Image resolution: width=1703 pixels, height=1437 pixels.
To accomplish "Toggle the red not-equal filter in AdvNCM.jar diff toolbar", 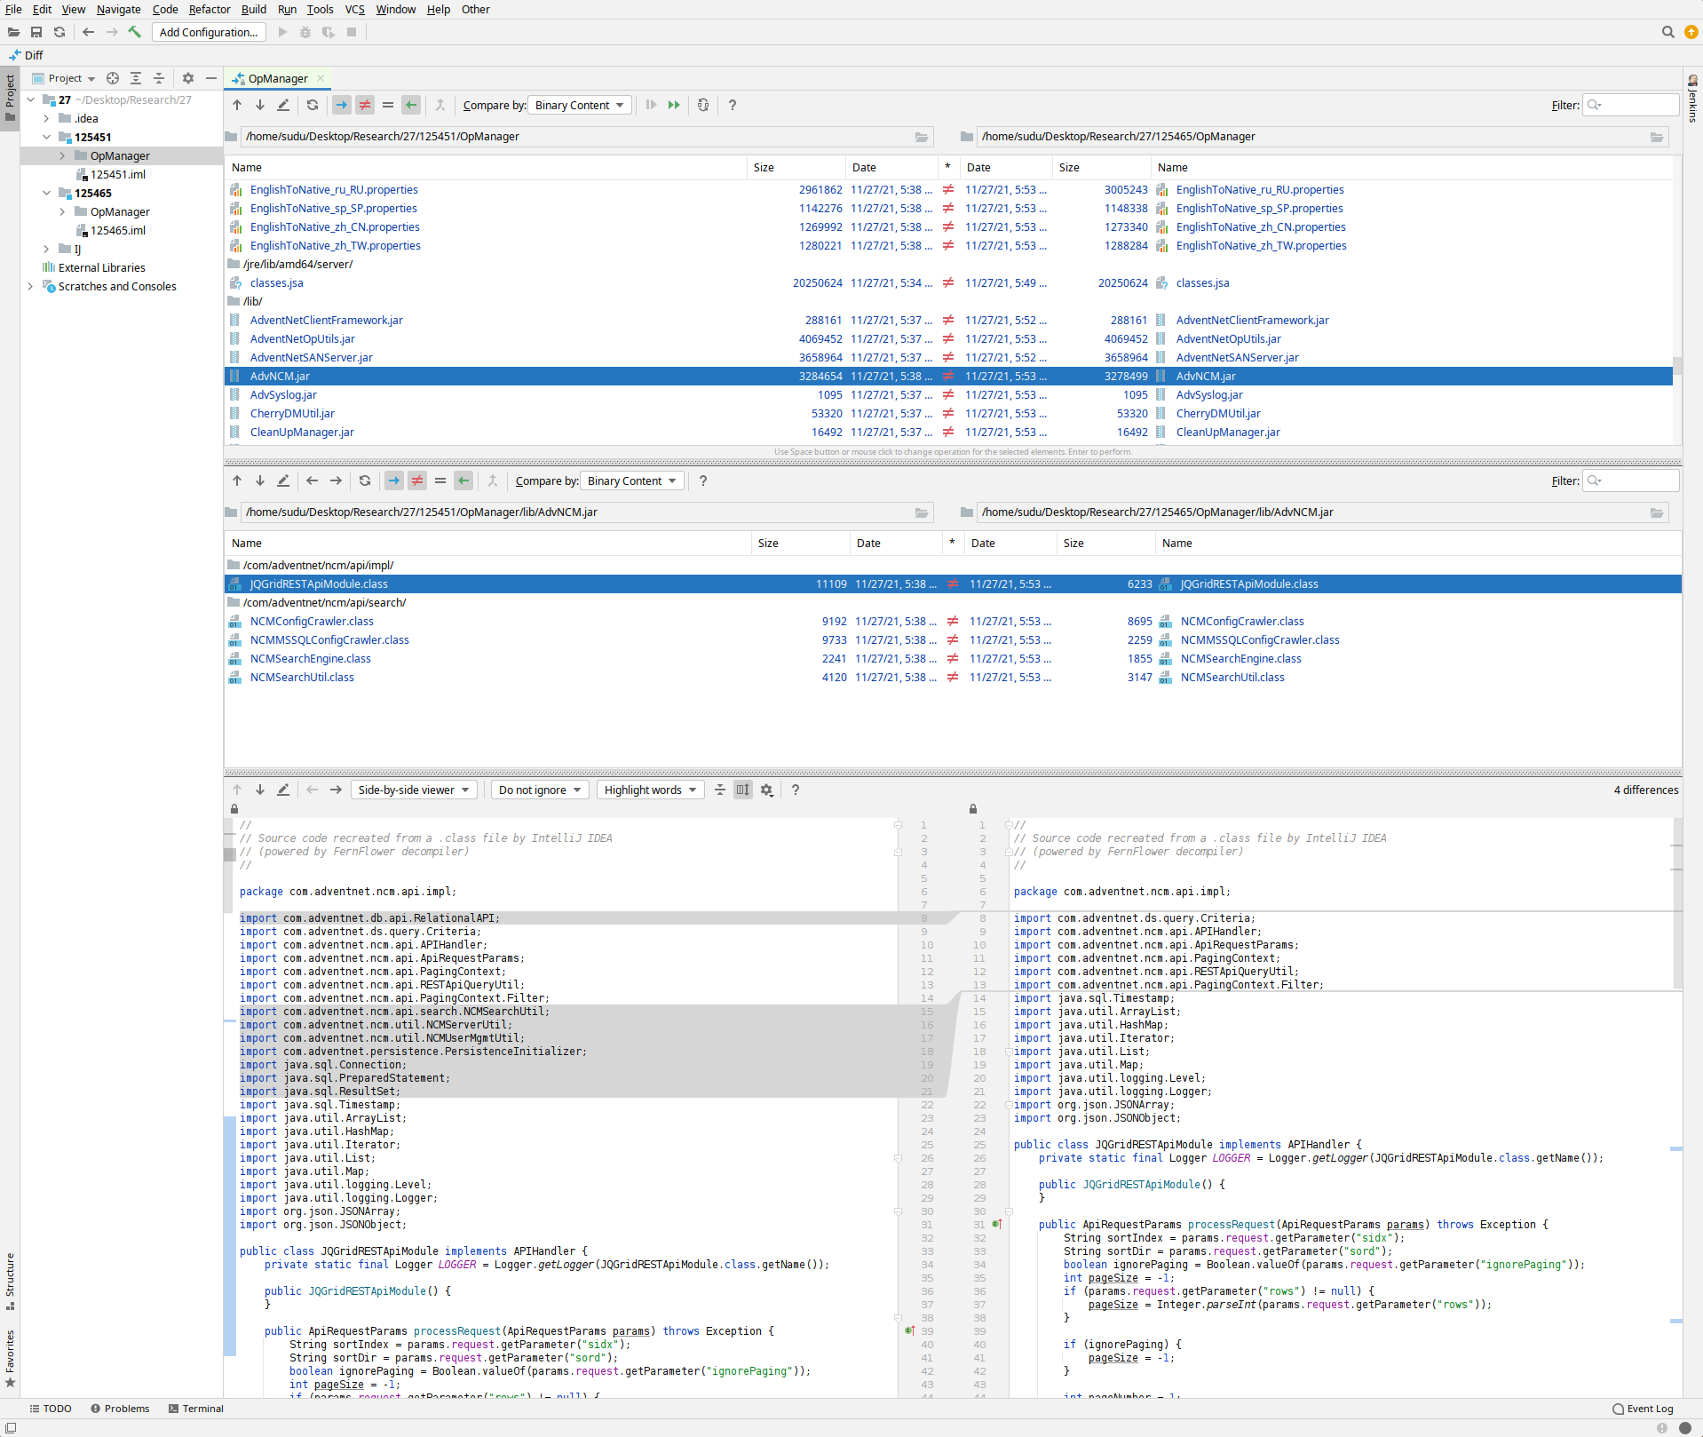I will pyautogui.click(x=417, y=480).
